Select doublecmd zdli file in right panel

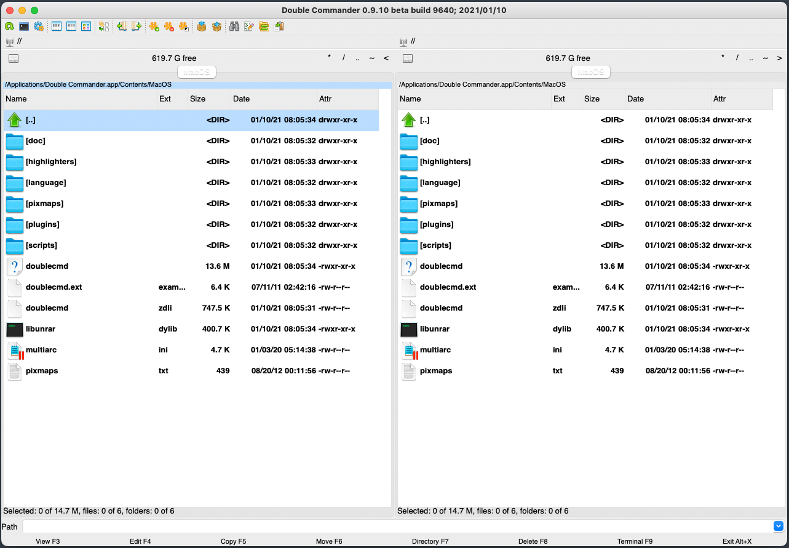pos(585,308)
